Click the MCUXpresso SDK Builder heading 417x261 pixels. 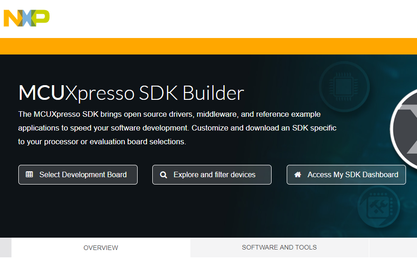(x=131, y=93)
